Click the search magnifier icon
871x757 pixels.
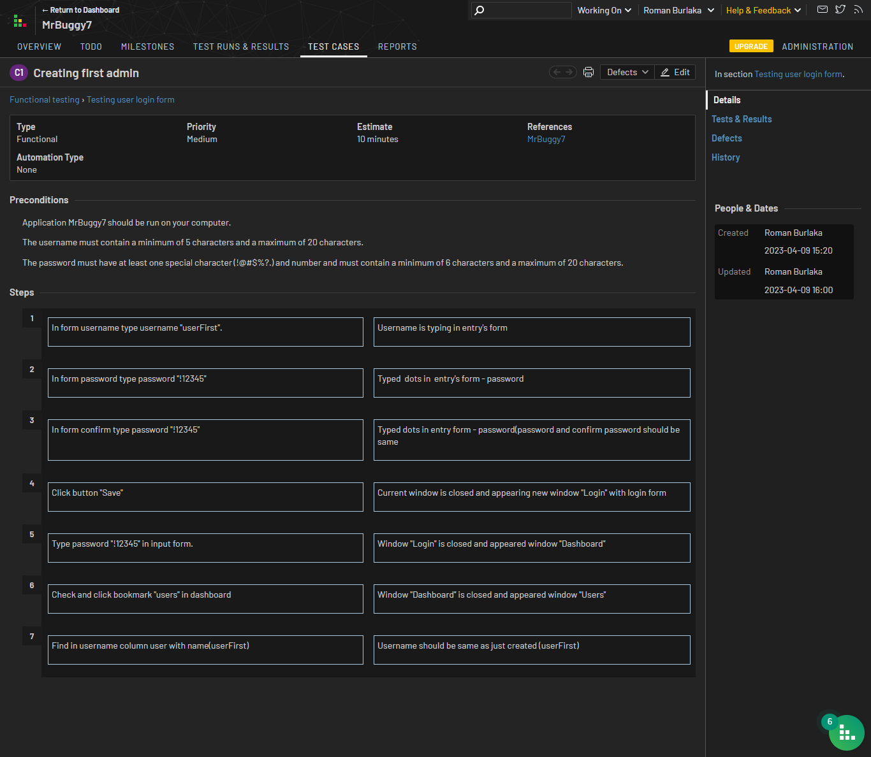point(479,10)
